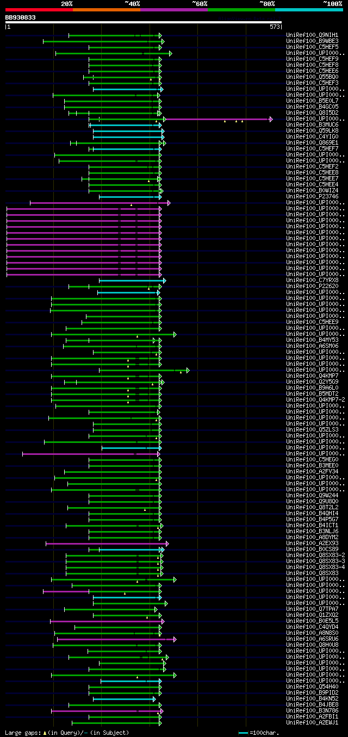Screen dimensions: 348x737
Task: Click the orange ~40% identity legend segment
Action: point(107,10)
